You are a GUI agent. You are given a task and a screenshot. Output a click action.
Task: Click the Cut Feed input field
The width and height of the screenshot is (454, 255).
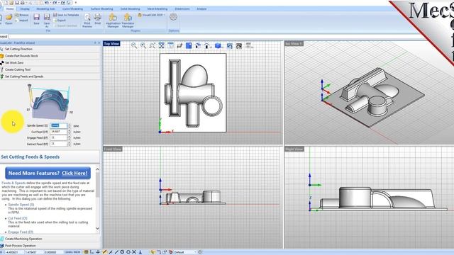[x=58, y=132]
